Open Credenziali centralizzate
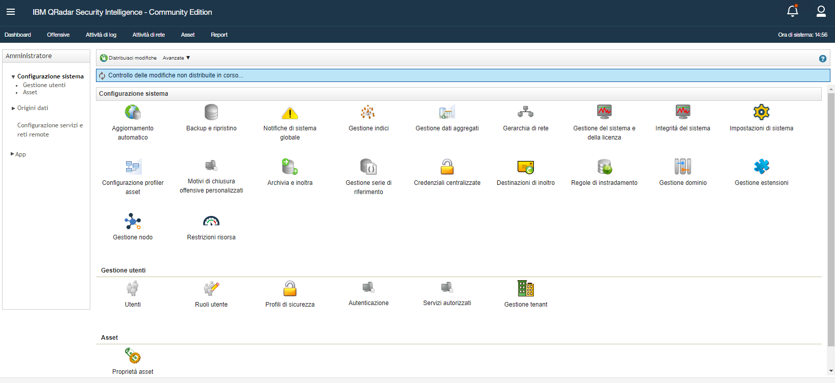The height and width of the screenshot is (383, 835). point(447,173)
